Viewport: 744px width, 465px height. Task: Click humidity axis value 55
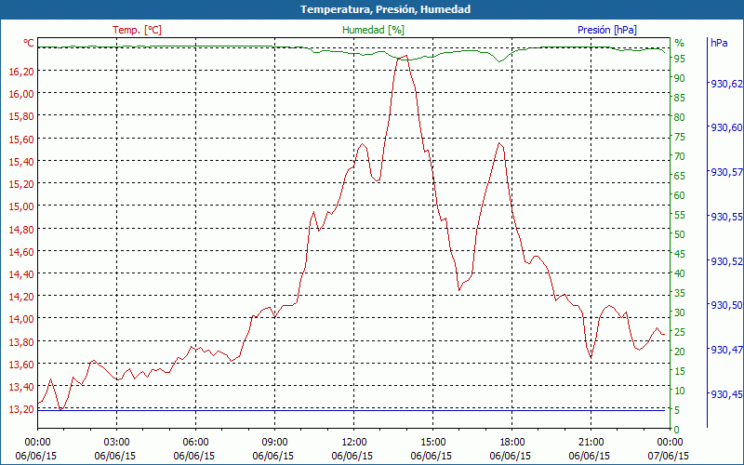(680, 215)
